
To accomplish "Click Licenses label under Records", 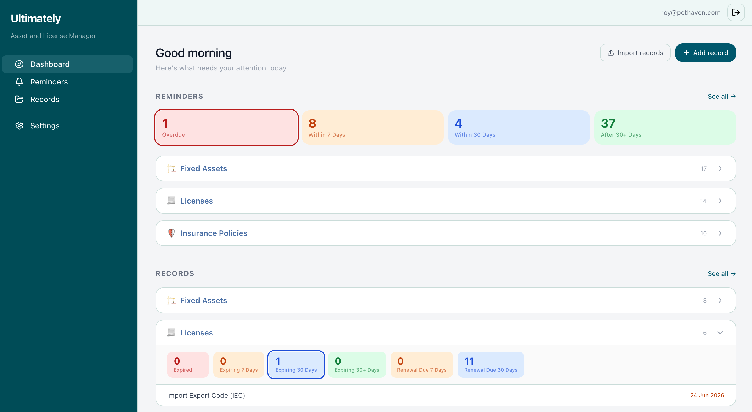I will tap(197, 333).
